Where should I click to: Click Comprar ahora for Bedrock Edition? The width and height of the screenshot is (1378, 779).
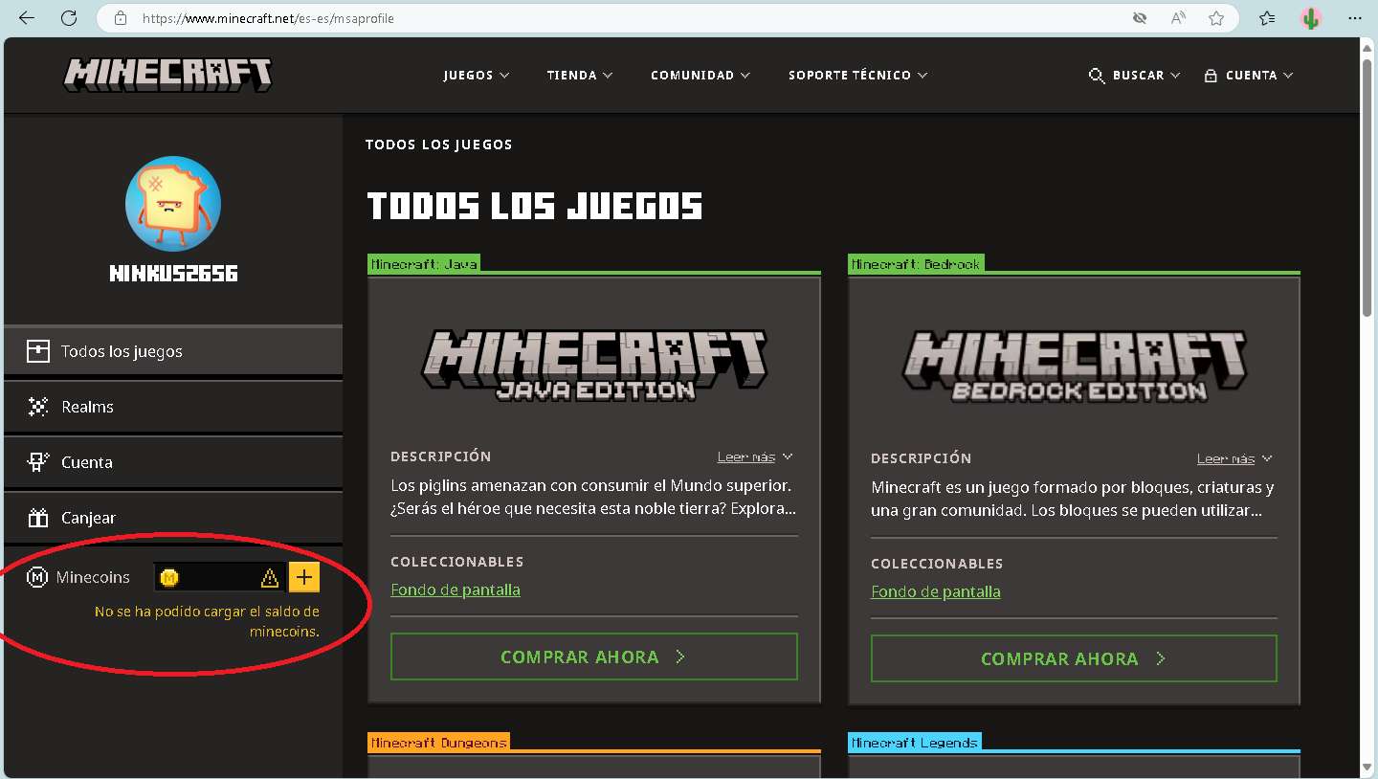pos(1074,658)
